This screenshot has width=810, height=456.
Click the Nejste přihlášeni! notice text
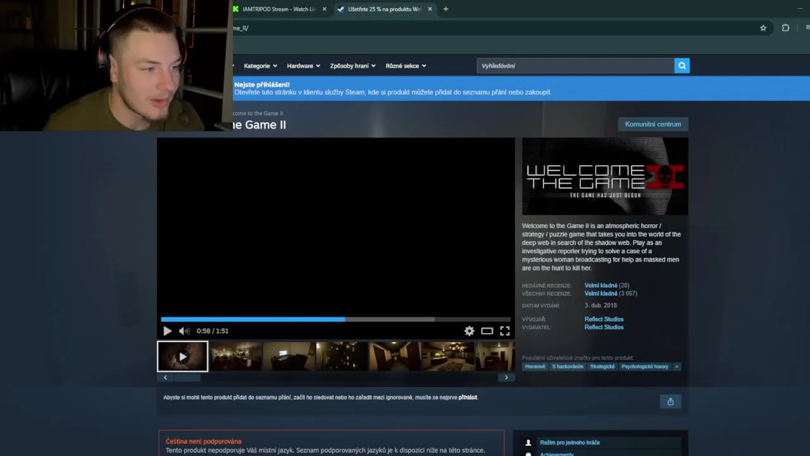point(262,84)
